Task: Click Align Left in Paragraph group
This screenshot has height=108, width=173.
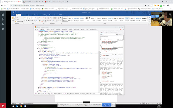Action: click(x=45, y=21)
